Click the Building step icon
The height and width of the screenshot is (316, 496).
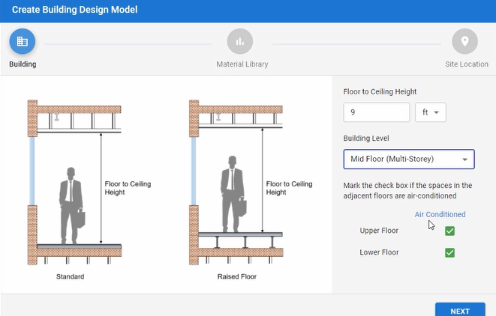[23, 41]
